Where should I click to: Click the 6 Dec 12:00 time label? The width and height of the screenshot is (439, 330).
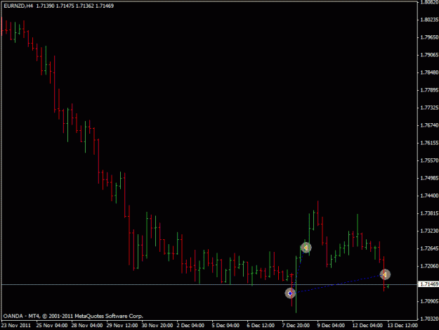pos(261,326)
